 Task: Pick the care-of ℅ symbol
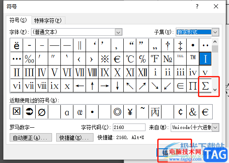click(143, 59)
